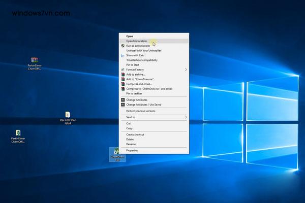Click Add to archive... WinRAR option
305x203 pixels.
point(137,74)
